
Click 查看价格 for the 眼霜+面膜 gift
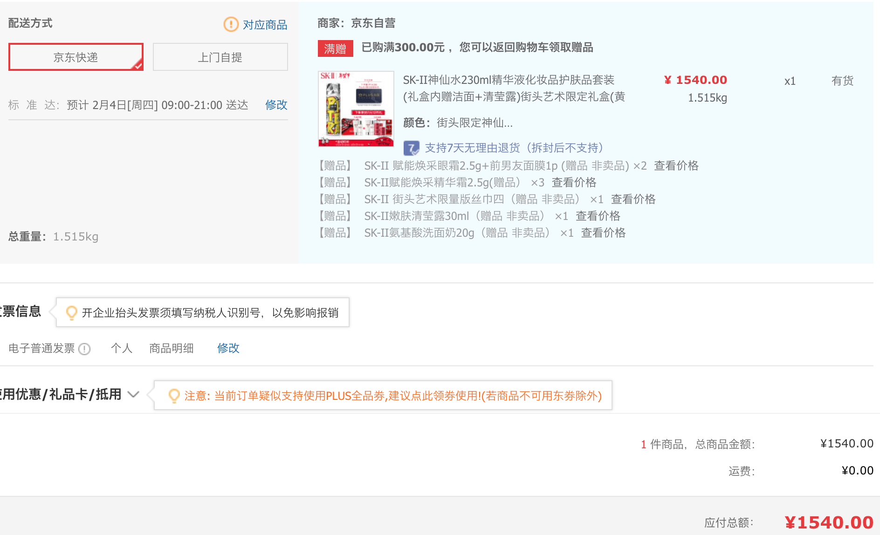[676, 165]
